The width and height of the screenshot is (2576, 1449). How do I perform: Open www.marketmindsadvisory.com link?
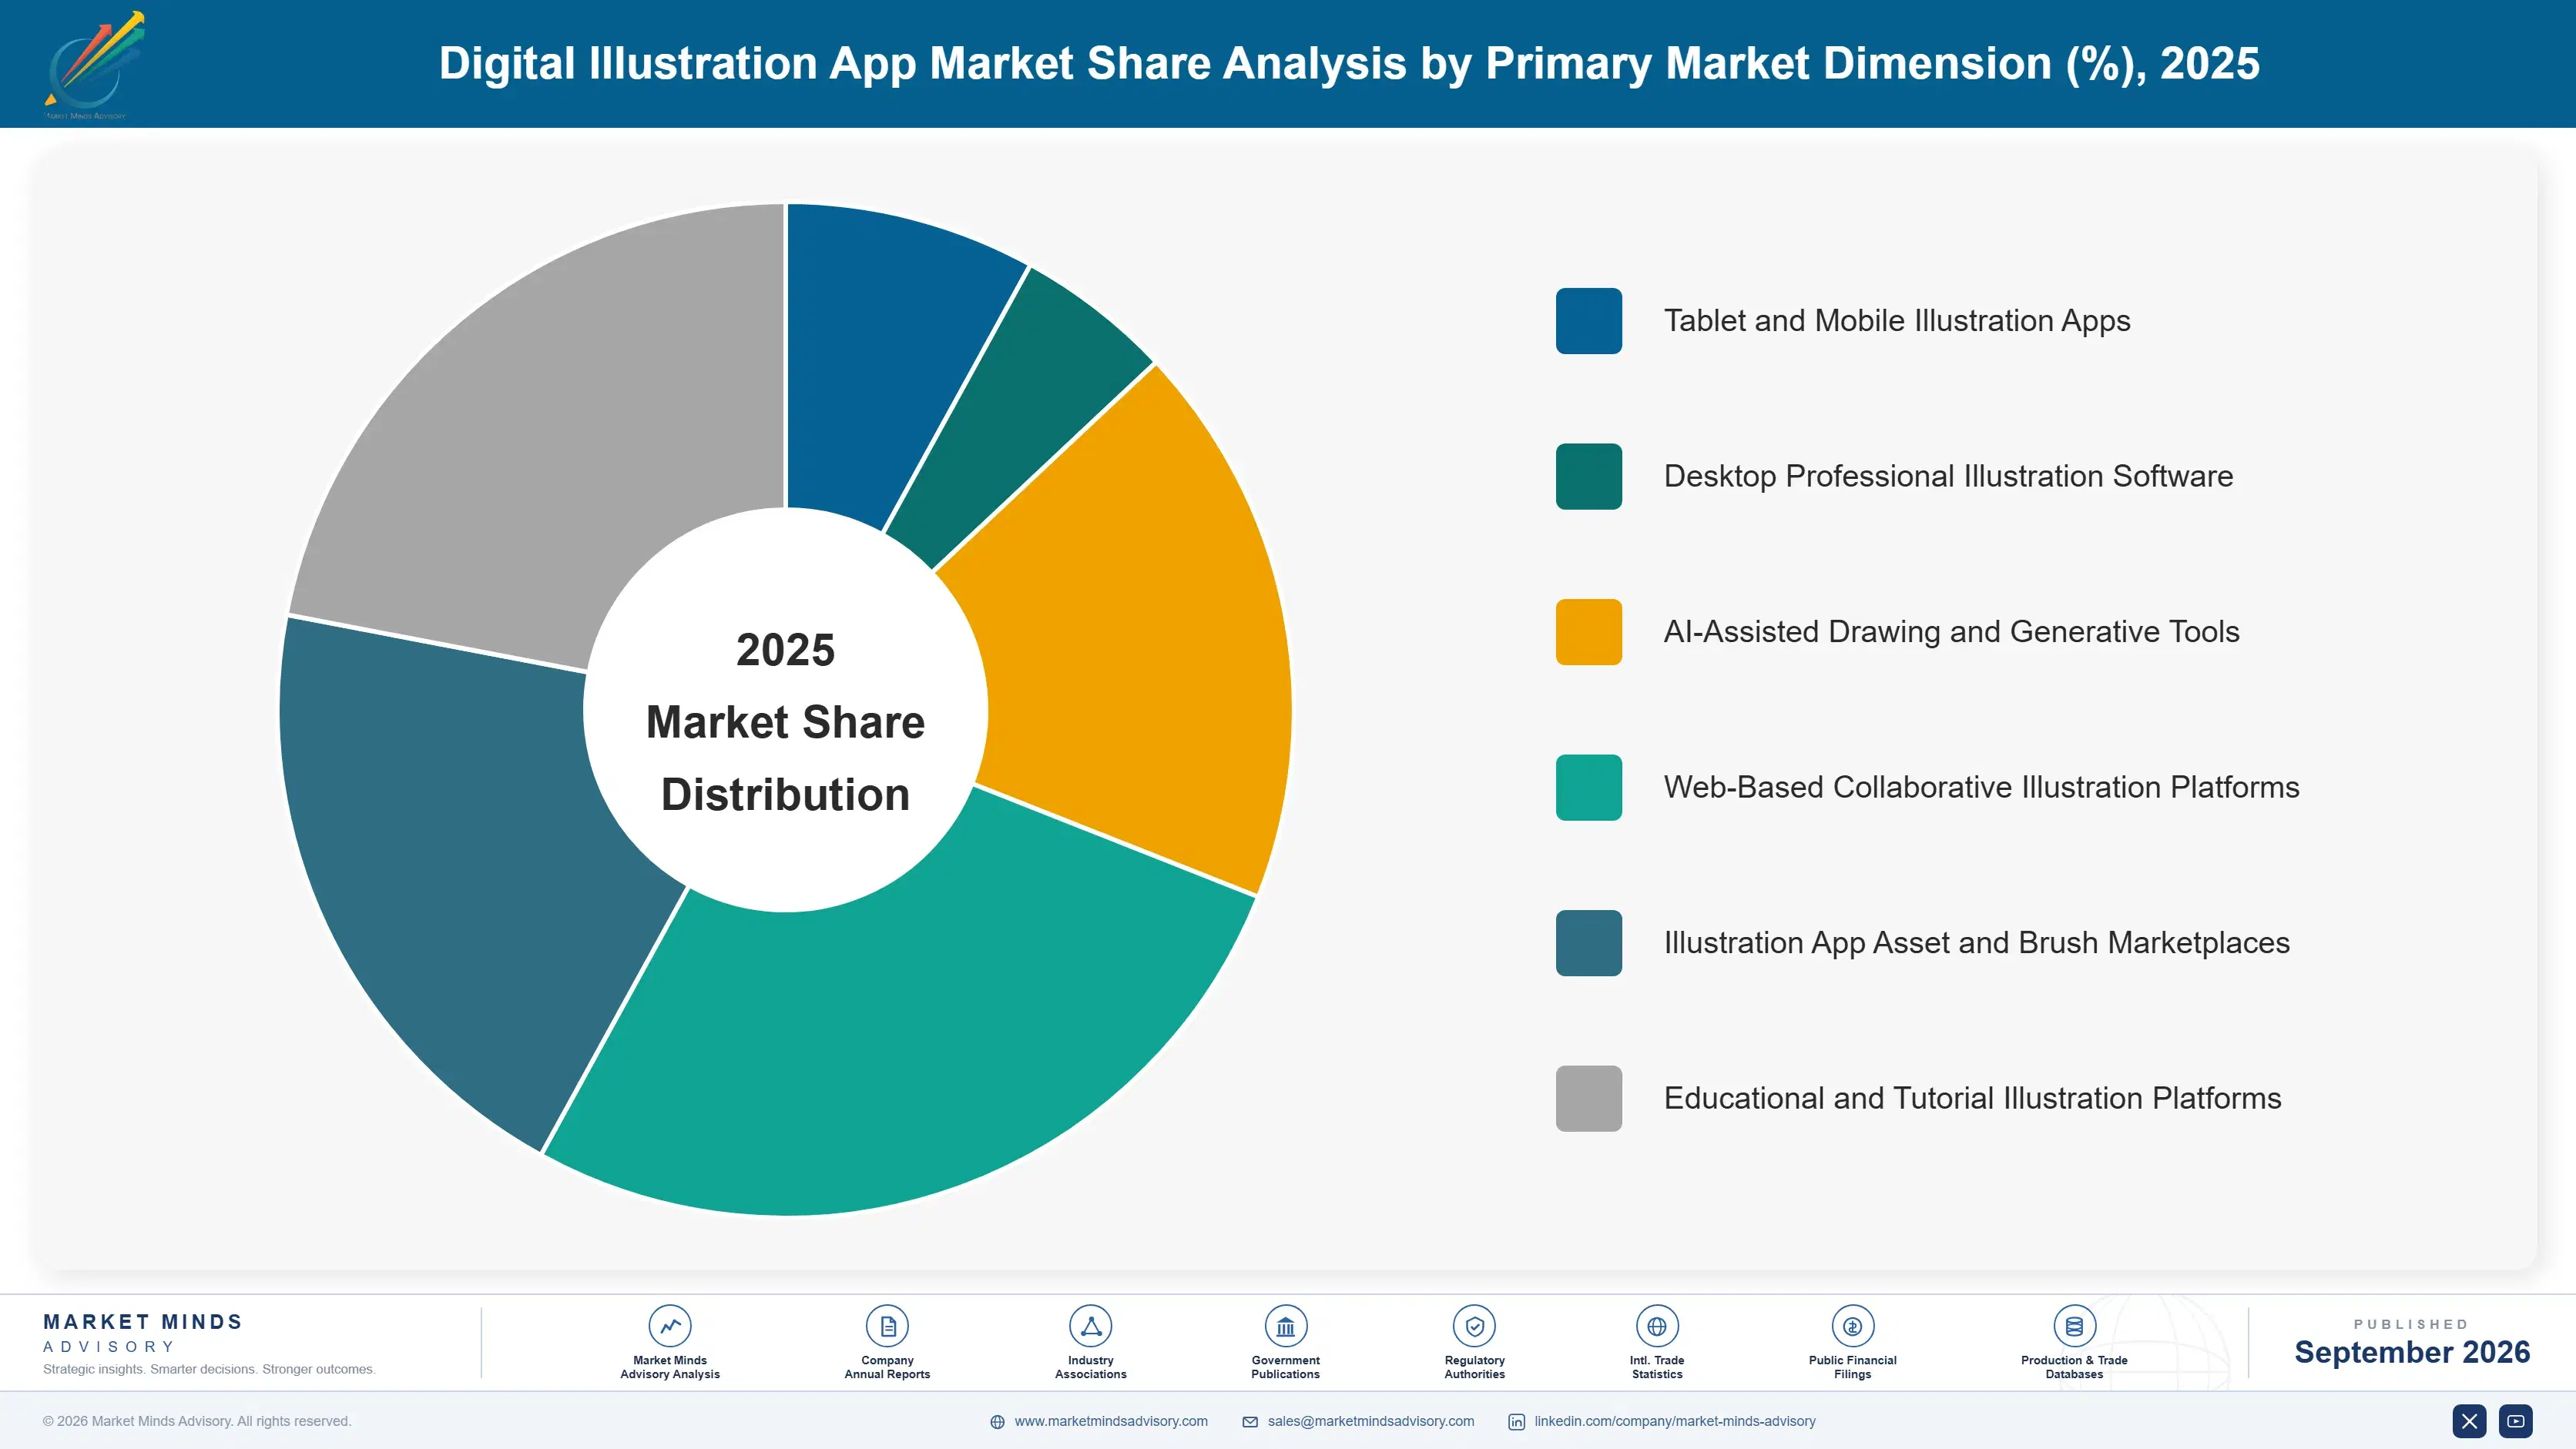pos(1111,1421)
